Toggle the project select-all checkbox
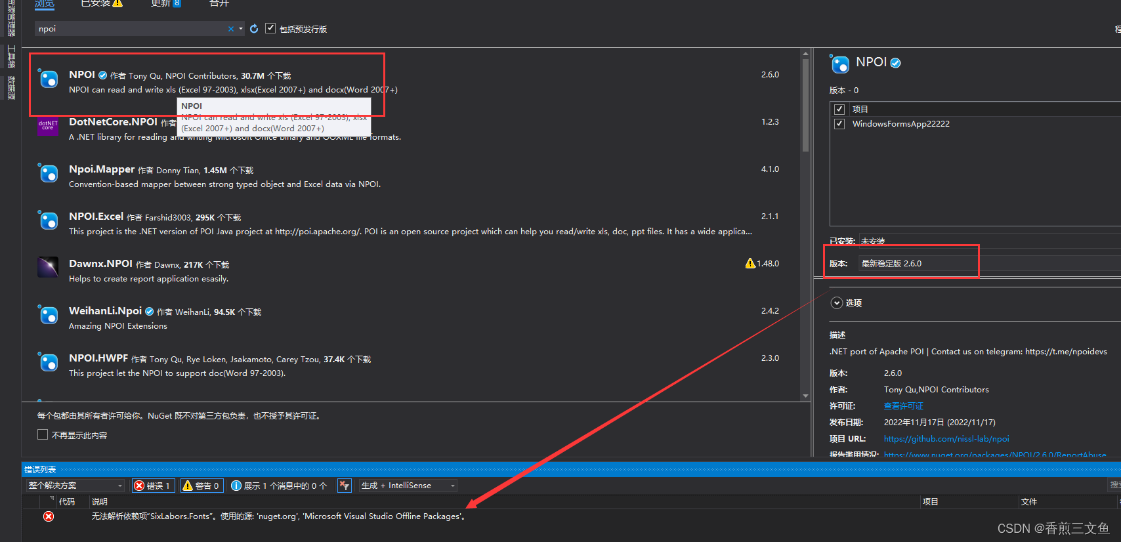 pos(839,109)
